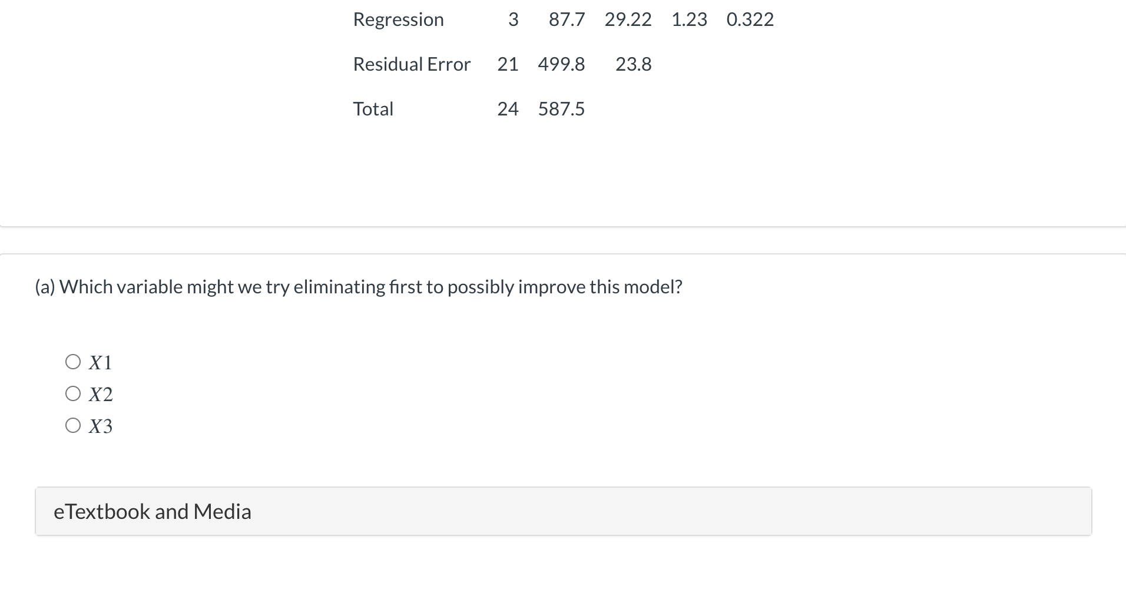1126x589 pixels.
Task: Click the 29.22 mean square value
Action: coord(628,19)
